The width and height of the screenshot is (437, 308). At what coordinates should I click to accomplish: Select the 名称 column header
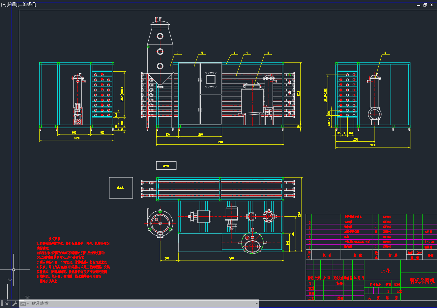pyautogui.click(x=358, y=255)
